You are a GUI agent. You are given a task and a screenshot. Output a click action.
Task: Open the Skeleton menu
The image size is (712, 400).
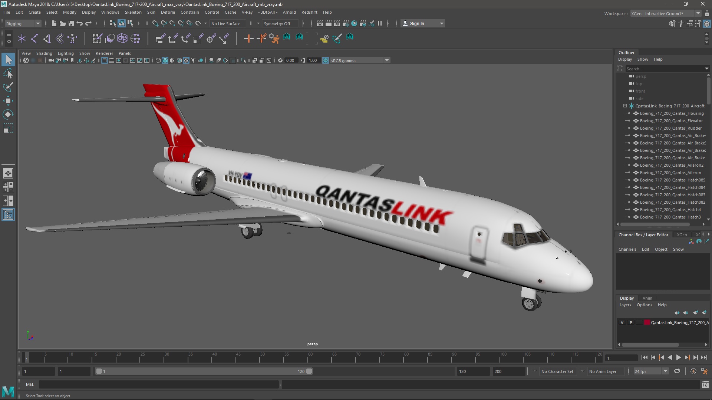[x=133, y=12]
